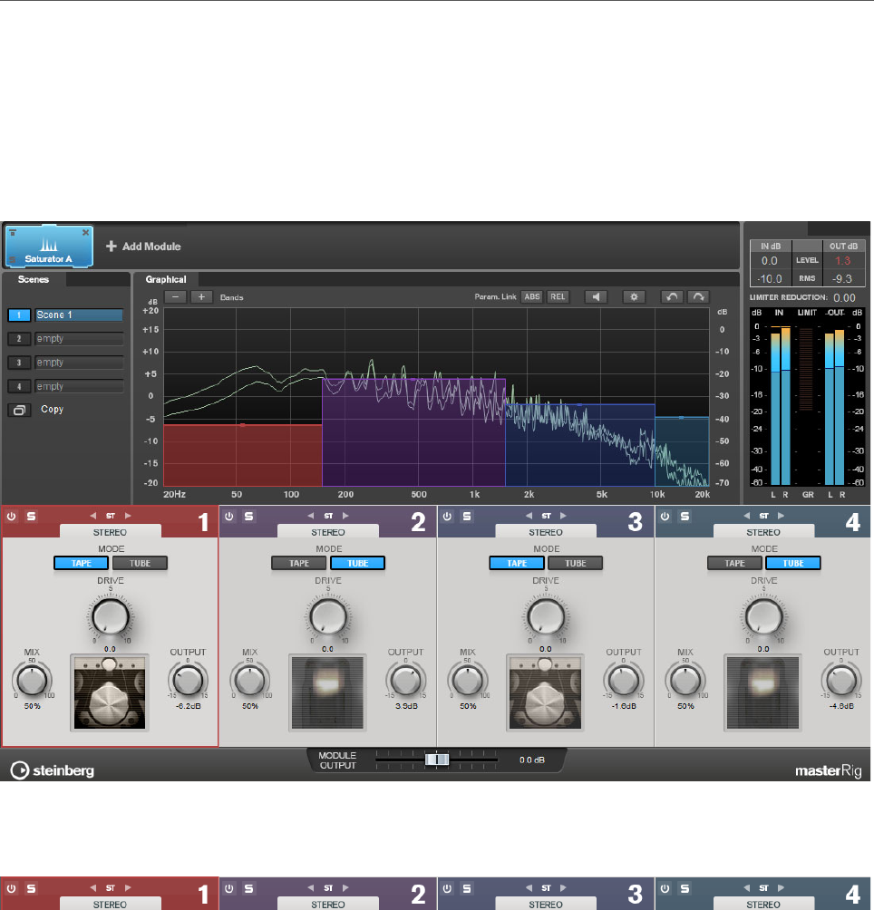Click band 1 MIX knob

coord(32,681)
